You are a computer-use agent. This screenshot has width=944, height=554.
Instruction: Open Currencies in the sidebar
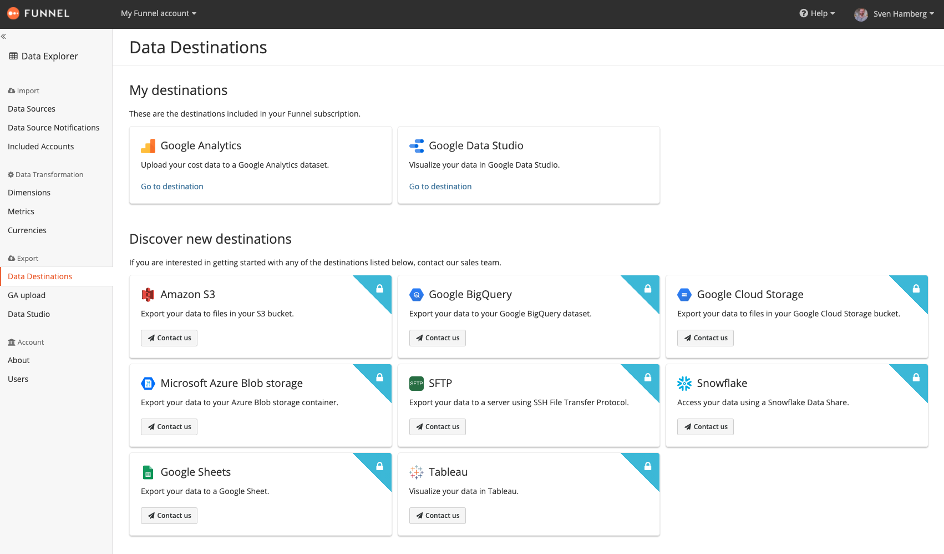27,230
